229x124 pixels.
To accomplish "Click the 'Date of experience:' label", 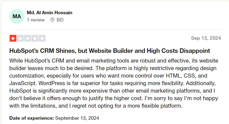I will click(32, 118).
